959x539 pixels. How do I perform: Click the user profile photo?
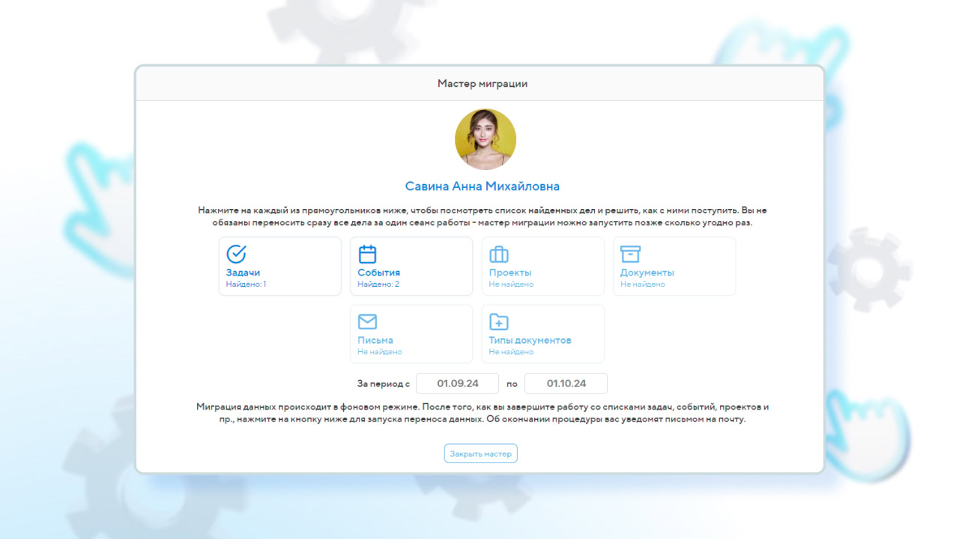pos(485,139)
